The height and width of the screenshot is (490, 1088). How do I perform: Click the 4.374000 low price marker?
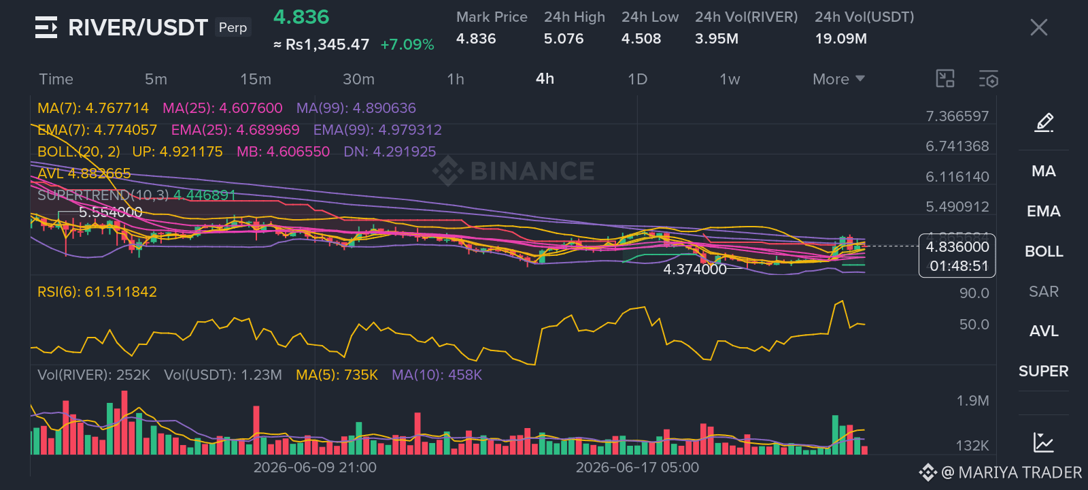pos(695,269)
